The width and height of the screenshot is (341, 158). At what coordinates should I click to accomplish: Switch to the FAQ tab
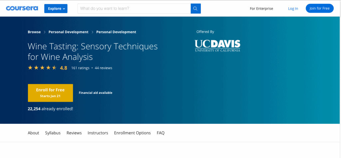161,133
